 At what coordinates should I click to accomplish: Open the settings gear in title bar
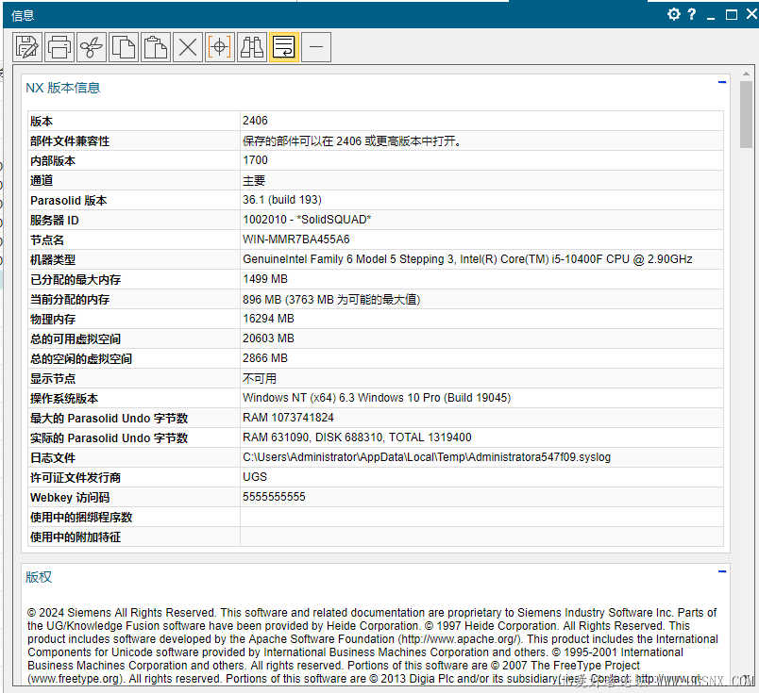(673, 14)
